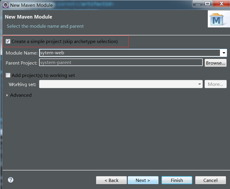Click into the Module Name field
Viewport: 230px width, 189px height.
click(130, 53)
